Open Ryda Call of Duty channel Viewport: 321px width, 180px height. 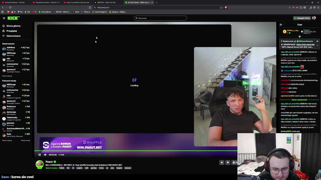tap(16, 135)
